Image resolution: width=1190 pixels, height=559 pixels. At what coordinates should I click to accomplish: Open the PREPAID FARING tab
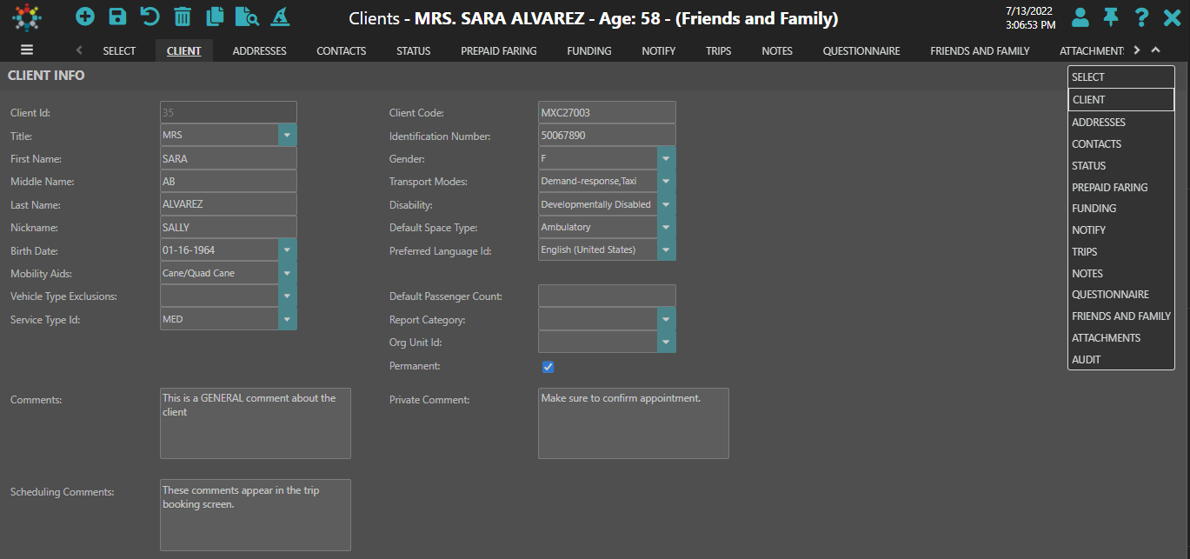498,51
